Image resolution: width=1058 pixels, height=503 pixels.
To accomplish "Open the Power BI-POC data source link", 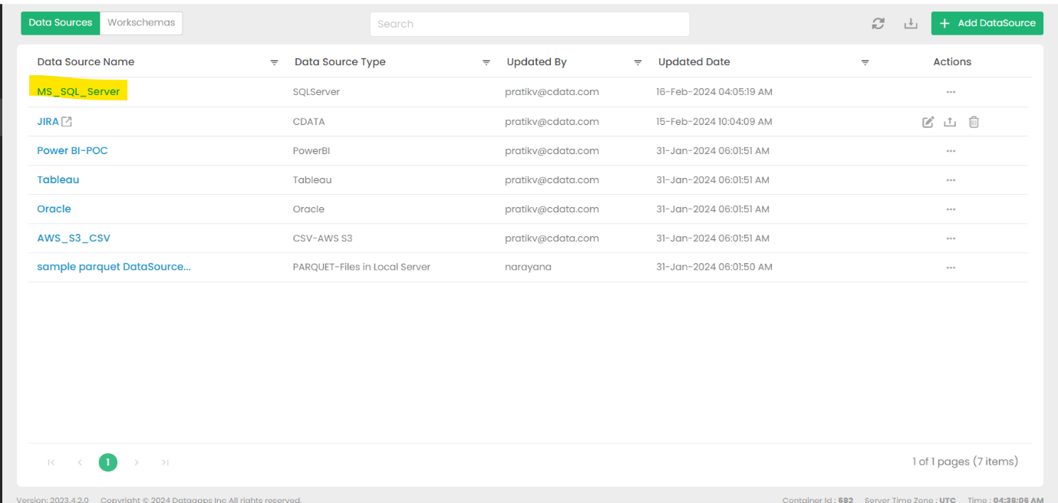I will coord(72,151).
